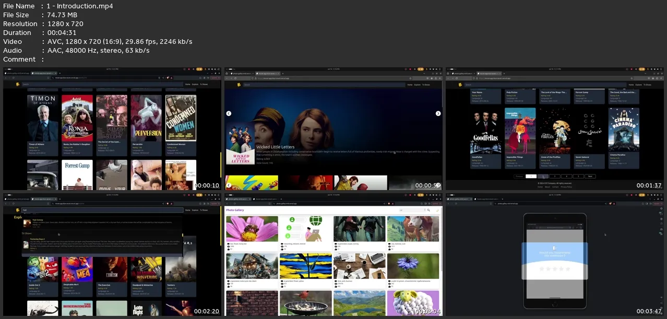Image resolution: width=667 pixels, height=319 pixels.
Task: Click the yellow camera logo in the Wicked Little Letters frame
Action: pyautogui.click(x=239, y=84)
